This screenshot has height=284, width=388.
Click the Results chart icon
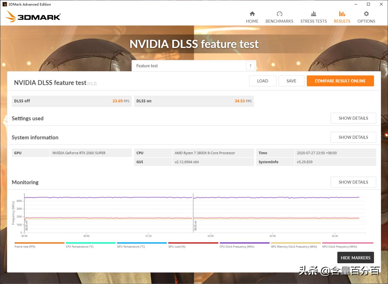(342, 13)
